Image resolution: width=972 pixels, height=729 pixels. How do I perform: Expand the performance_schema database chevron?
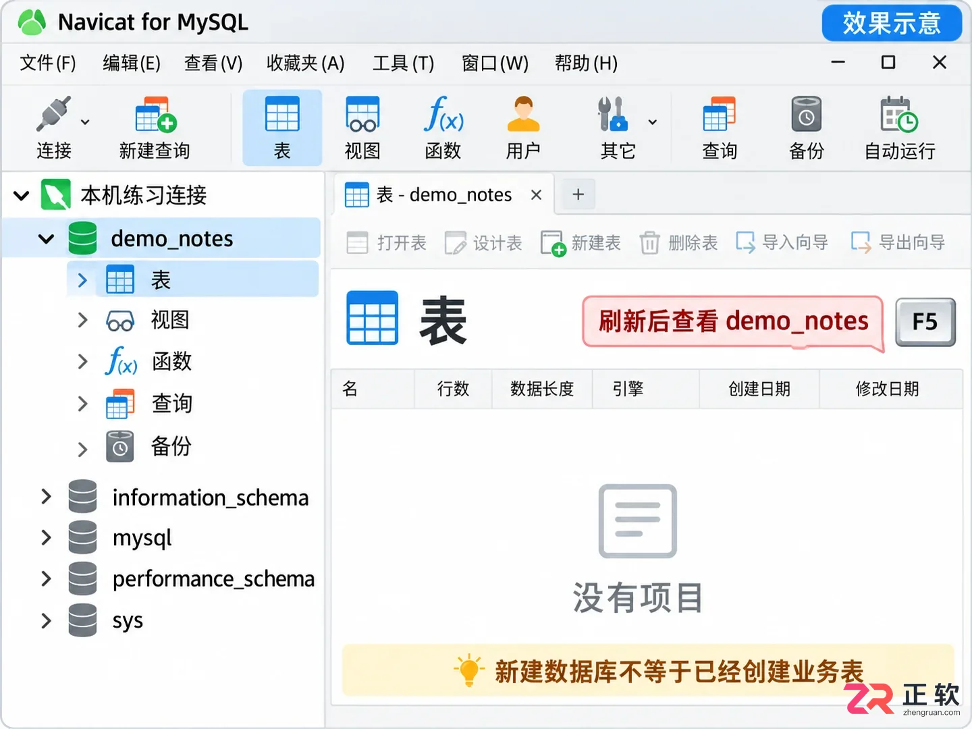click(x=46, y=579)
